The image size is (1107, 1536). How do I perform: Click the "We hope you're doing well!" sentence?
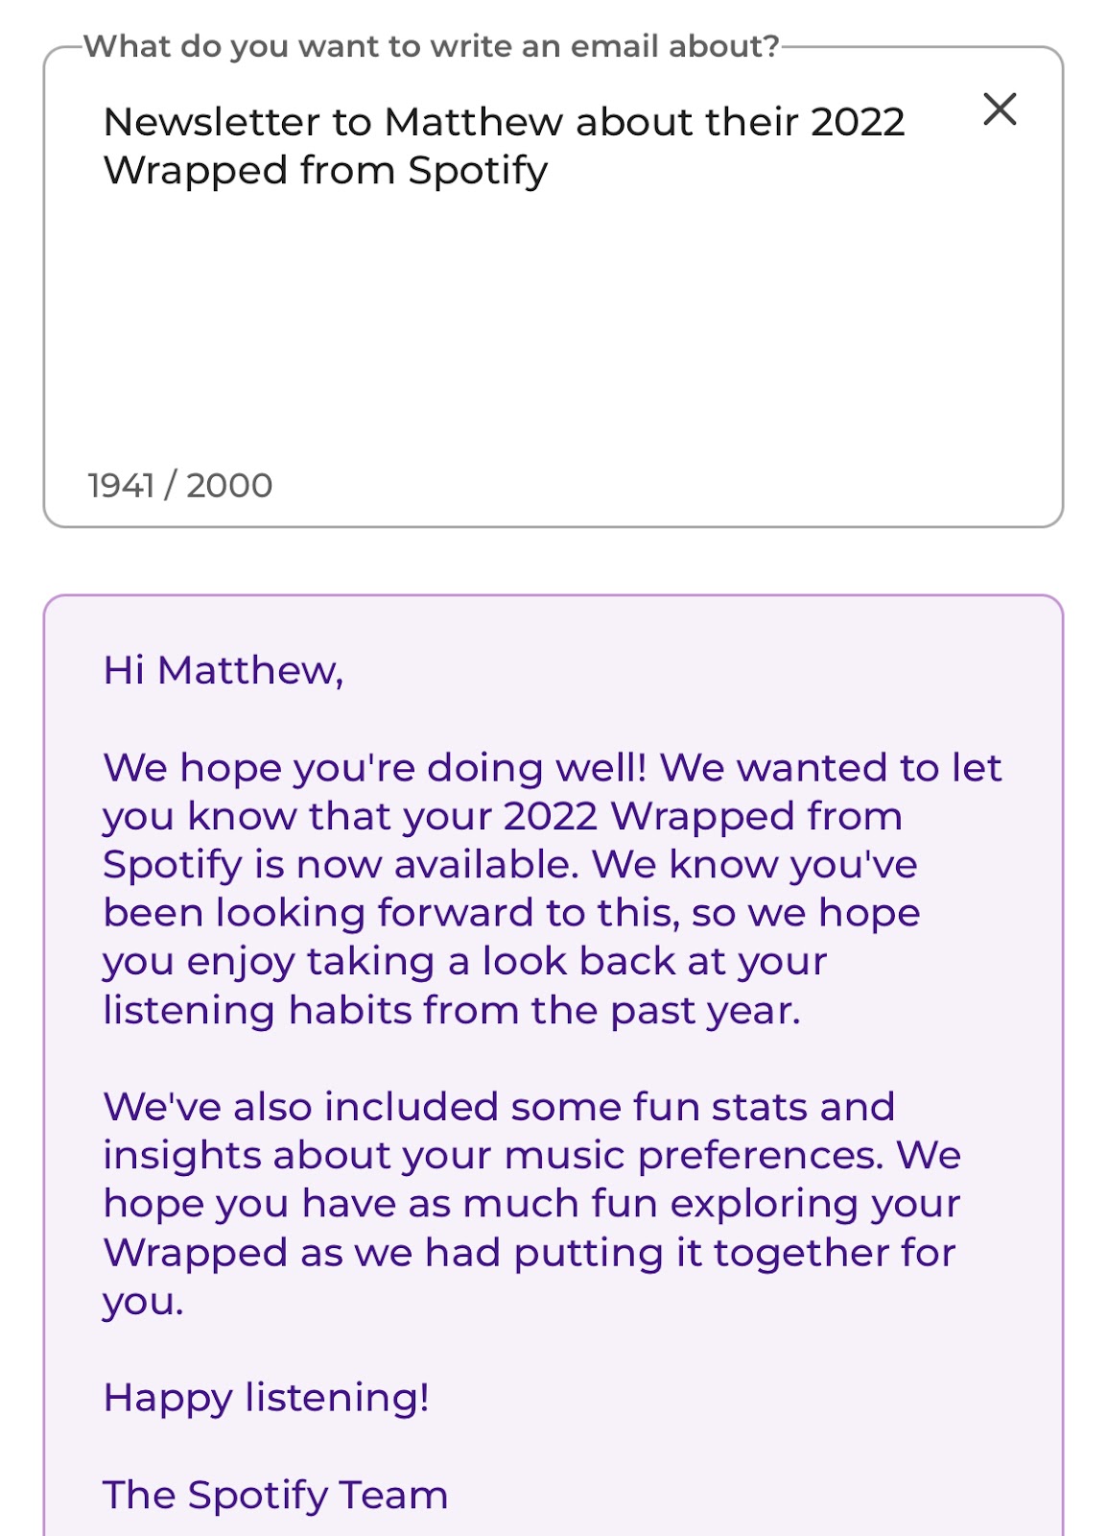[376, 768]
